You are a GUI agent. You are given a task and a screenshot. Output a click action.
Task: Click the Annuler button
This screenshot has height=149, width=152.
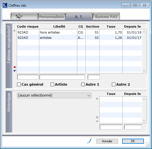point(107,141)
